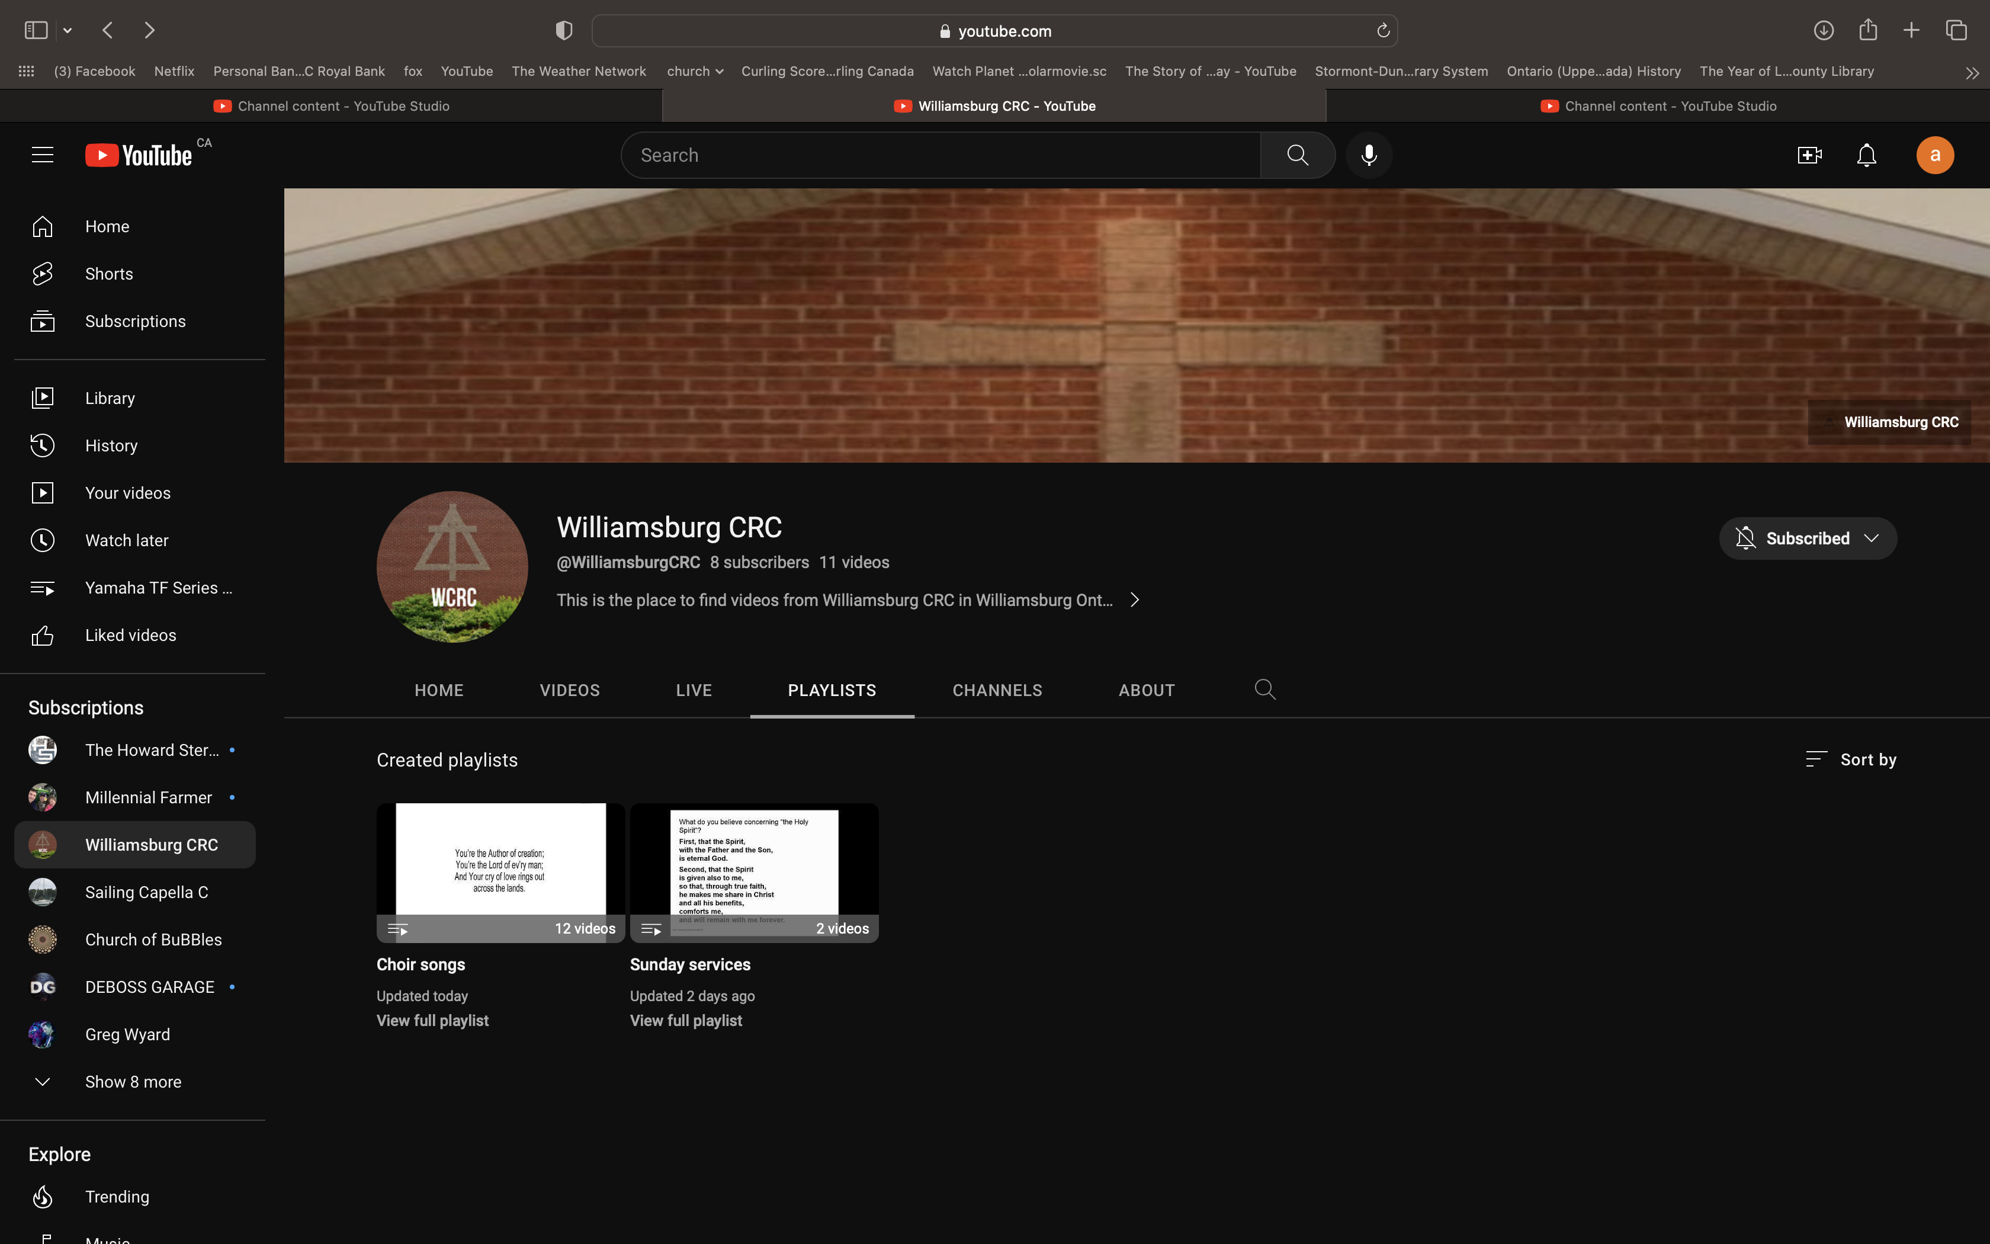The width and height of the screenshot is (1990, 1244).
Task: Open (3) Facebook bookmark
Action: coord(95,72)
